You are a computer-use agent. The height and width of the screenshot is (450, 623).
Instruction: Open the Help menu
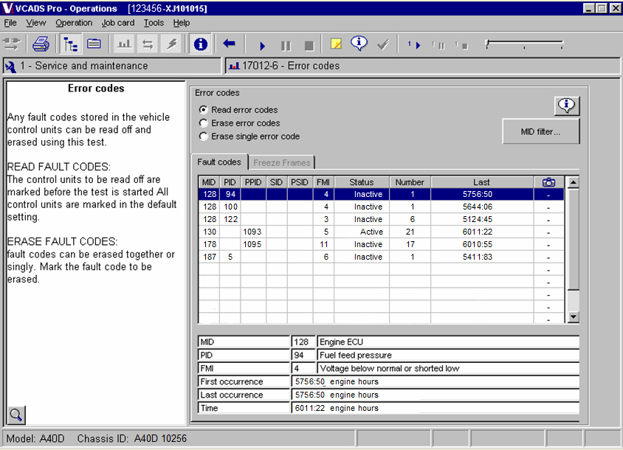tap(181, 23)
